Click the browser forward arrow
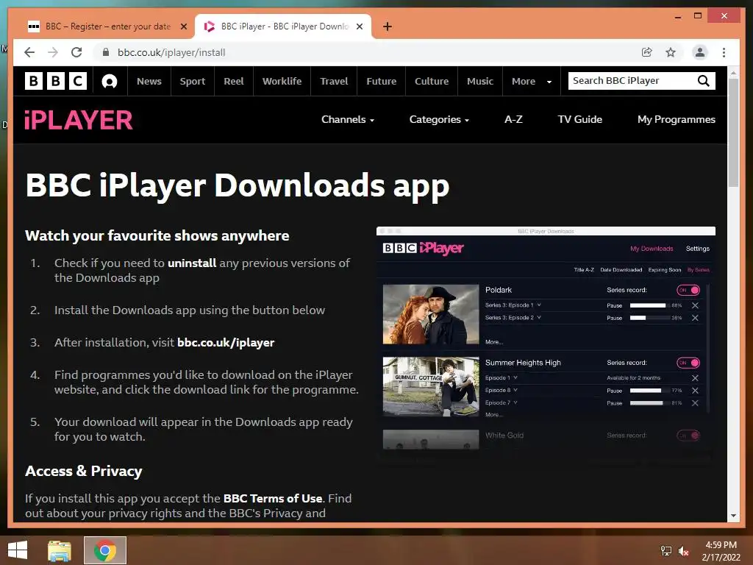Image resolution: width=753 pixels, height=565 pixels. 53,52
